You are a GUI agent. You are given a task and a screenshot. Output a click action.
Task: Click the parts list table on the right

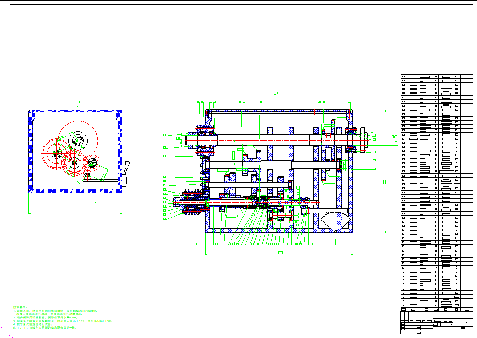pyautogui.click(x=436, y=191)
